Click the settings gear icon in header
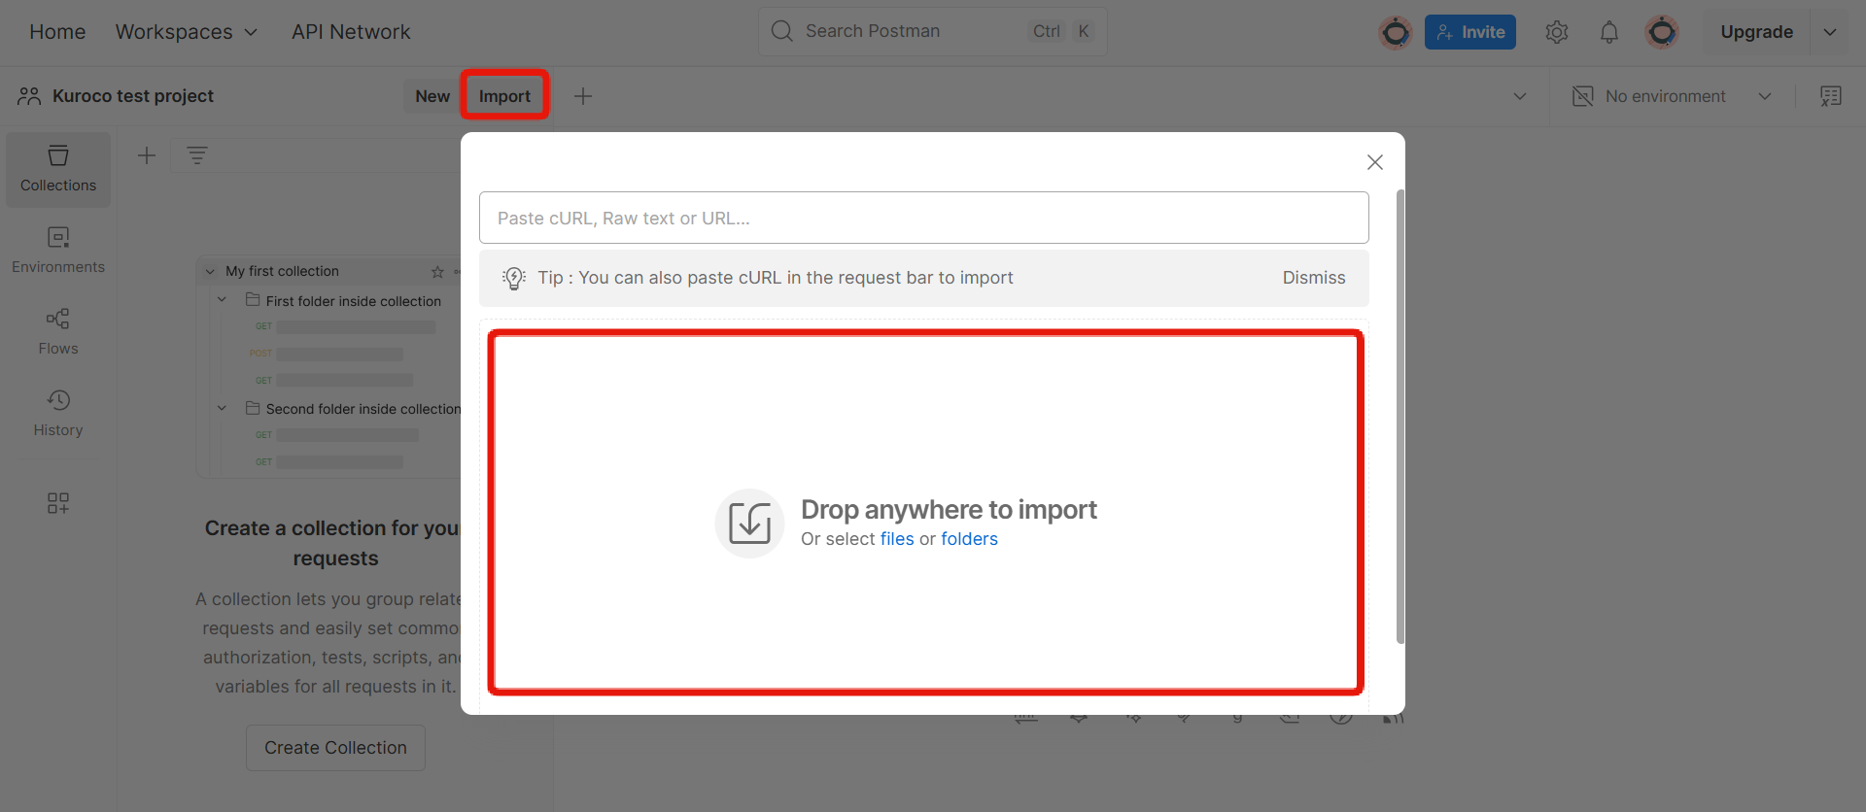The height and width of the screenshot is (812, 1866). 1557,32
